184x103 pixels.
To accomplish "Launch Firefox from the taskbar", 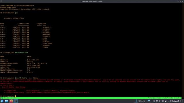I will [x=11, y=101].
